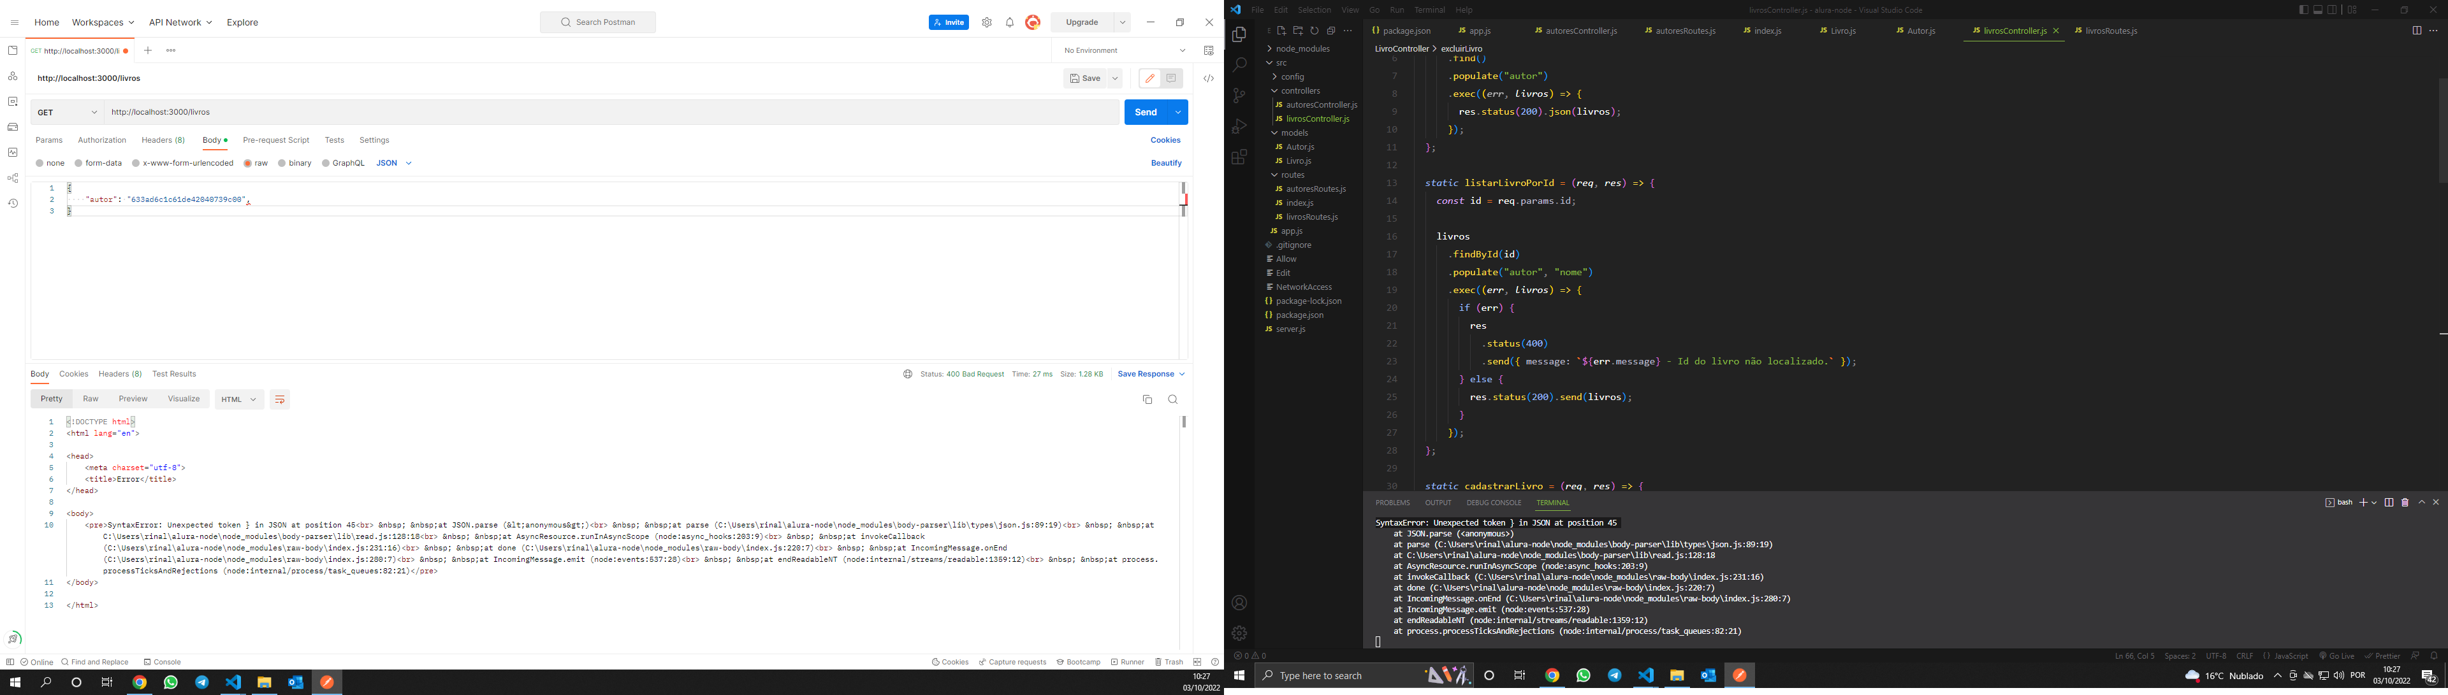
Task: Toggle VS Code panel layout icon
Action: [x=2318, y=10]
